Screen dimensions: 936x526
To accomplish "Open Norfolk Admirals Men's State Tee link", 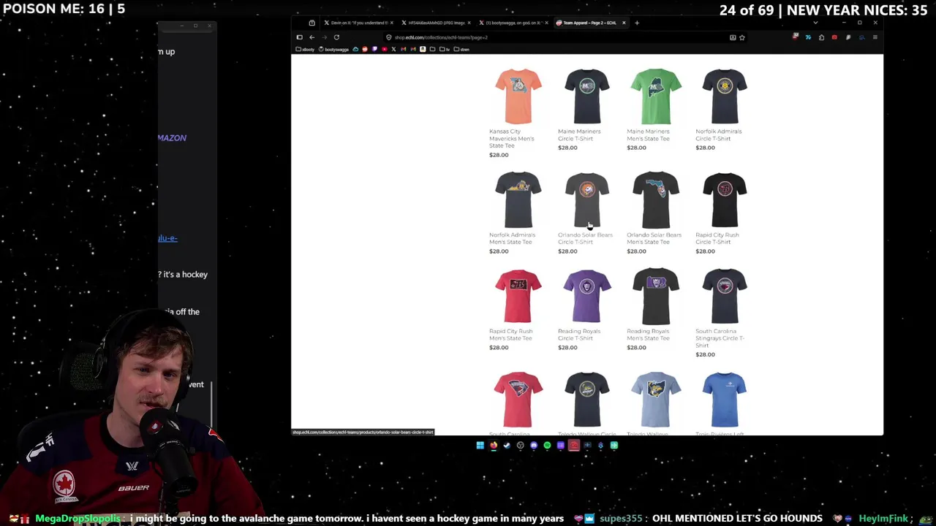I will pos(513,238).
